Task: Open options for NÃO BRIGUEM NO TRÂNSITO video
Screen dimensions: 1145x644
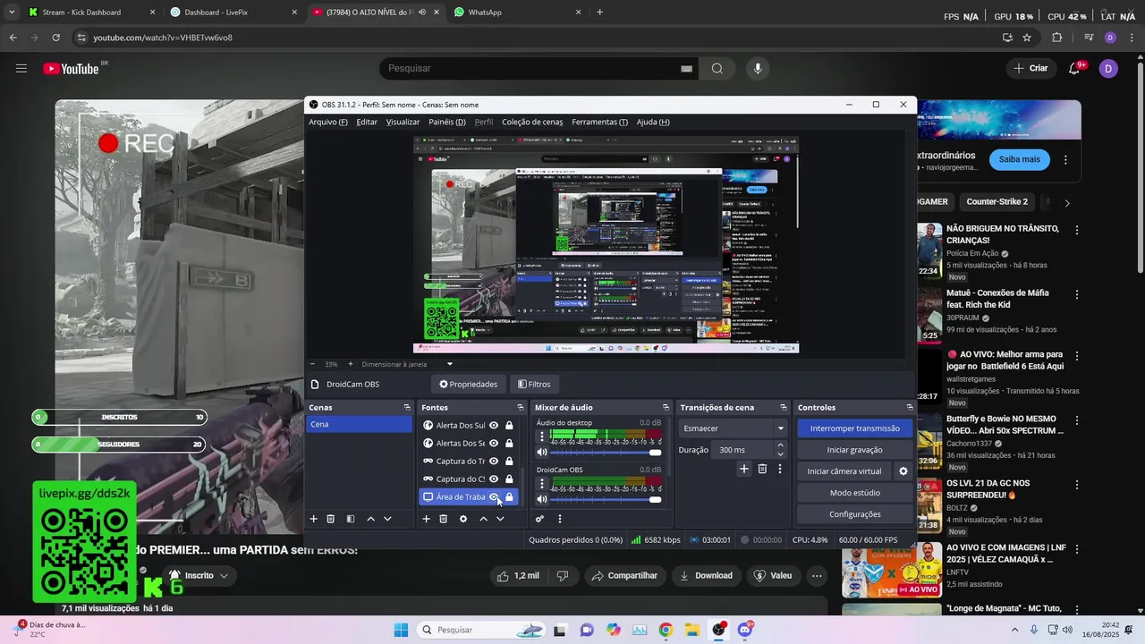Action: [x=1076, y=230]
